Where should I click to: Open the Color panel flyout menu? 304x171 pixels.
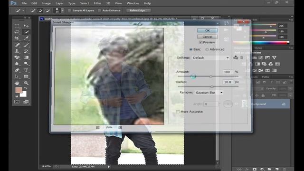[291, 19]
